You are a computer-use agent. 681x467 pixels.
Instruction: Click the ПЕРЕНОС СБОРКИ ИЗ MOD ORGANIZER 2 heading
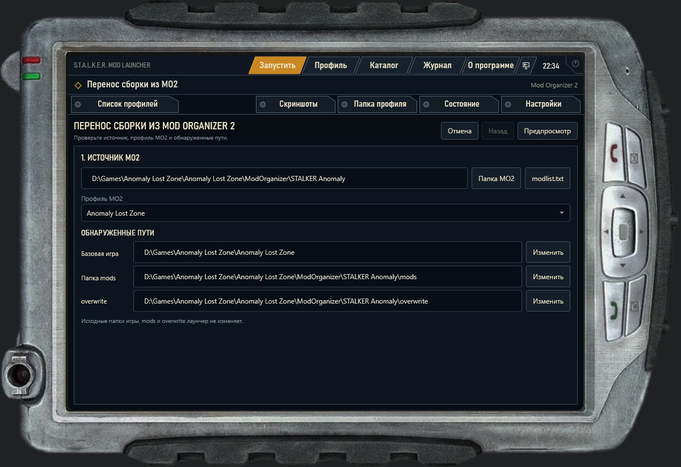[154, 126]
